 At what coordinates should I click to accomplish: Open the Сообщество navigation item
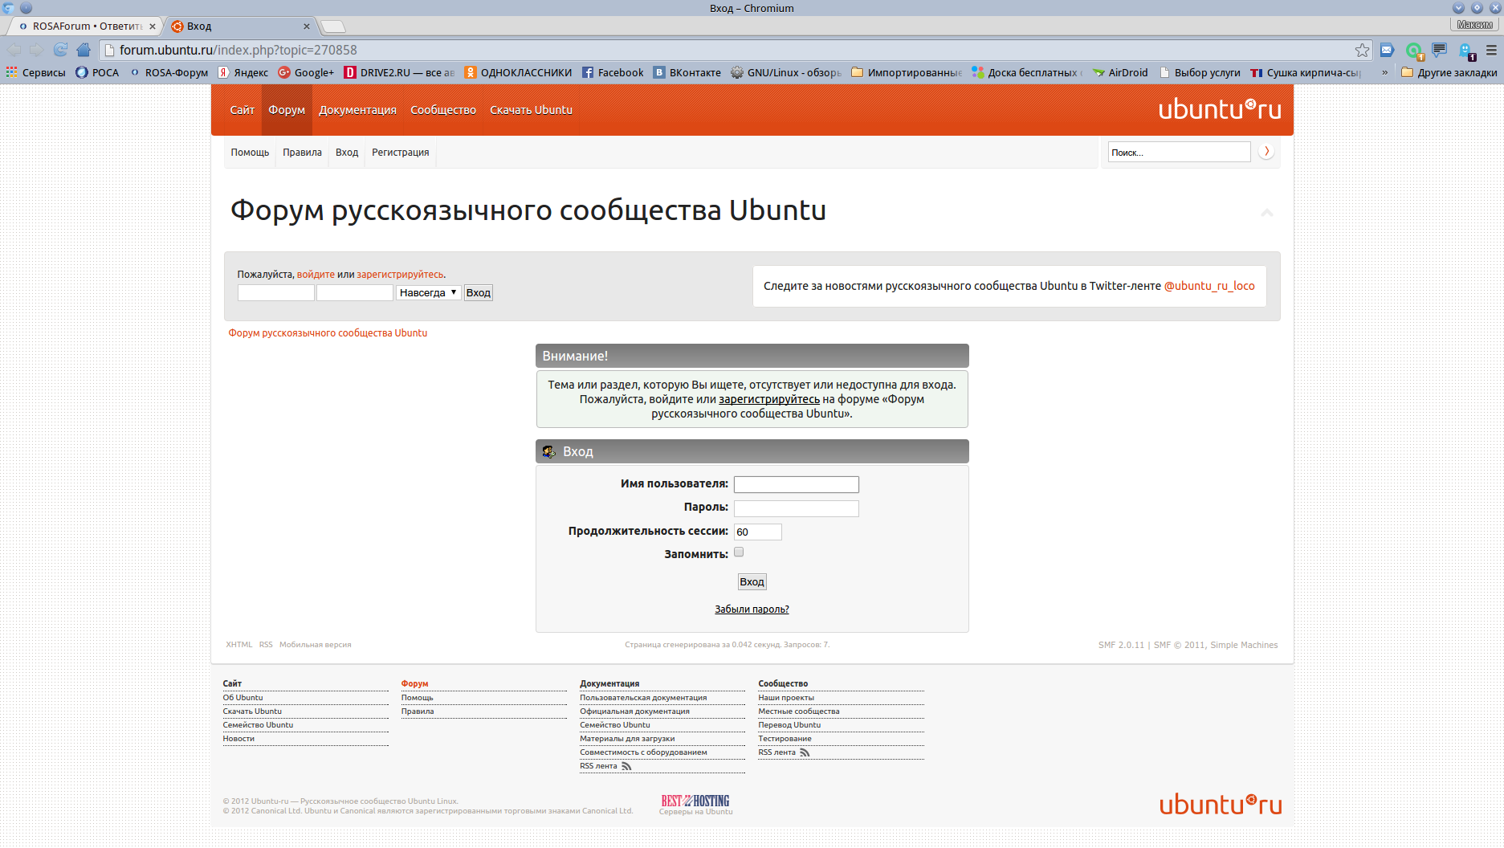[443, 110]
